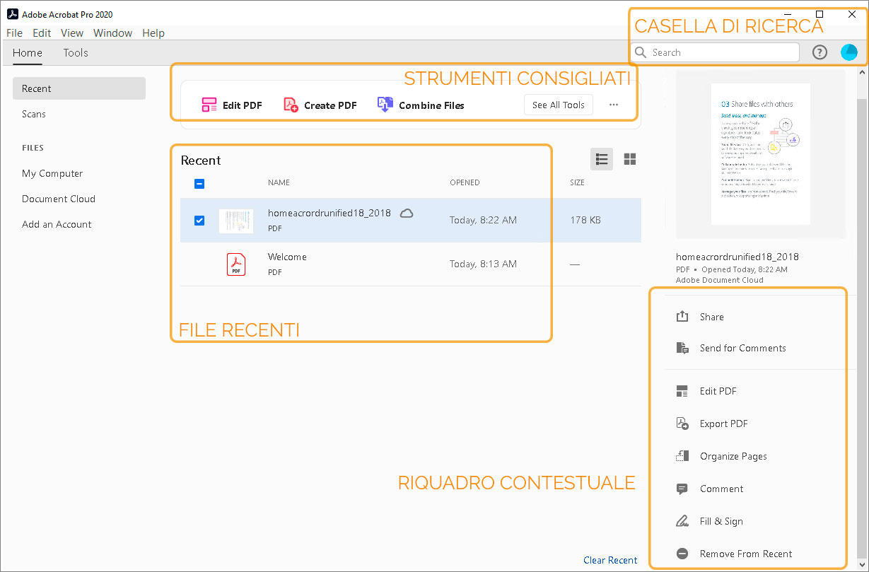Sort by the OPENED column header
Viewport: 869px width, 572px height.
click(465, 182)
